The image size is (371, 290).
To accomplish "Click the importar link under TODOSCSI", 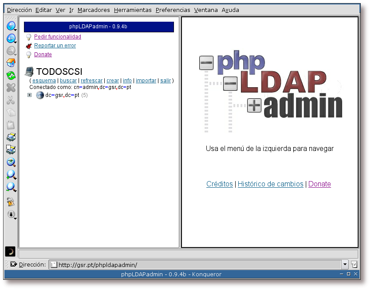I will pos(146,81).
